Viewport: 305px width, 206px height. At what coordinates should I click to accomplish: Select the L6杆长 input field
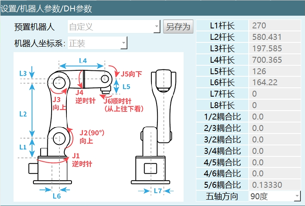click(x=275, y=82)
